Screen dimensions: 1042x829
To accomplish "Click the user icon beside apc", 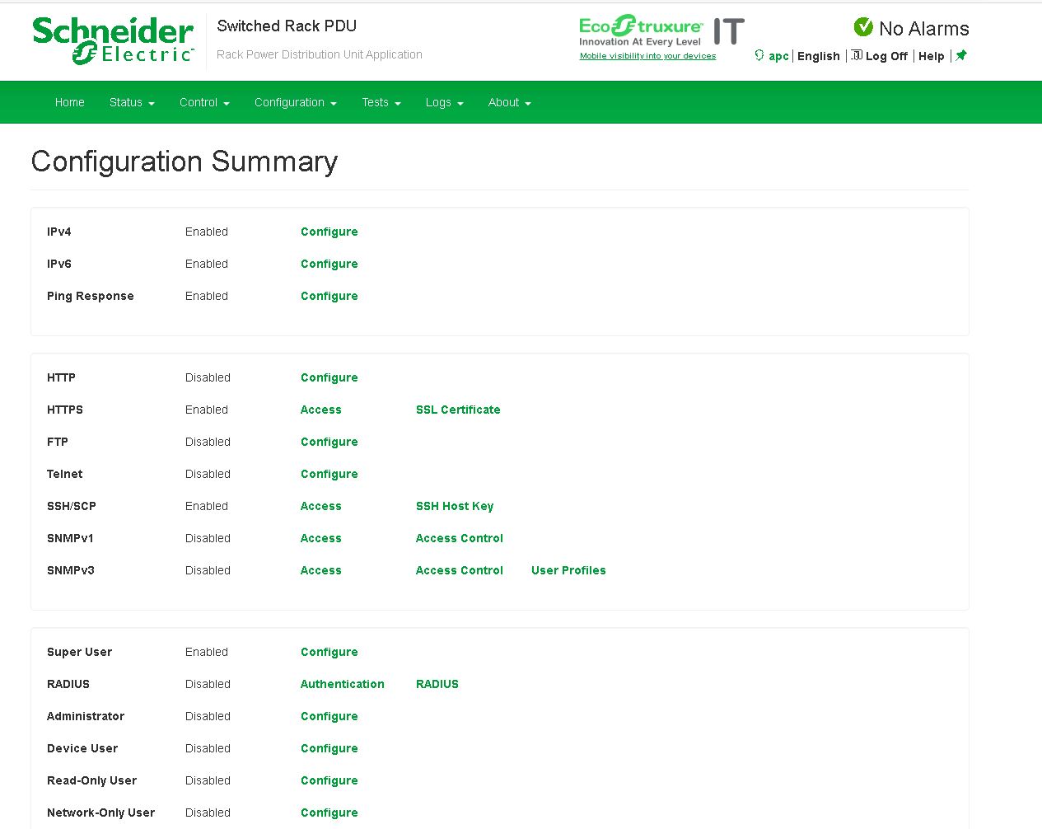I will (759, 55).
